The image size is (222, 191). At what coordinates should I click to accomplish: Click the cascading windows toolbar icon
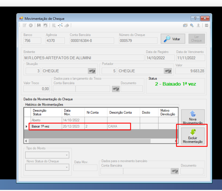[x=185, y=25]
